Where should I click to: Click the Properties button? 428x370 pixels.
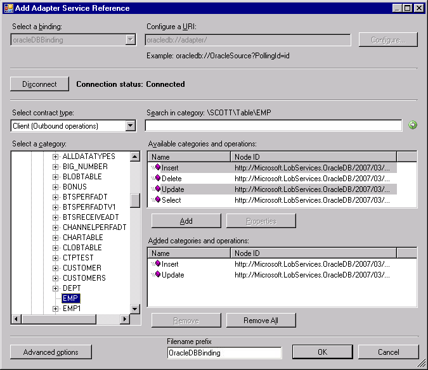click(261, 221)
